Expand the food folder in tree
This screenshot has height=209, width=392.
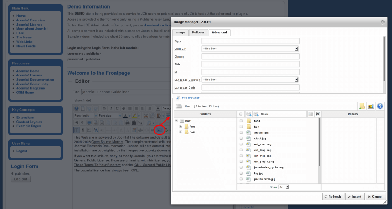(181, 127)
